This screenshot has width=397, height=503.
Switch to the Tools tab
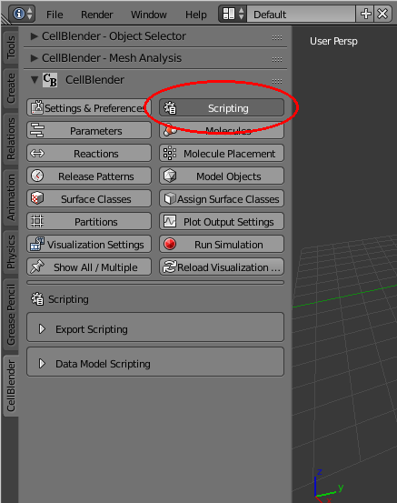[x=11, y=46]
